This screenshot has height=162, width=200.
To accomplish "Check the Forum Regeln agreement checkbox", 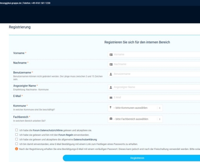I will [x=17, y=134].
